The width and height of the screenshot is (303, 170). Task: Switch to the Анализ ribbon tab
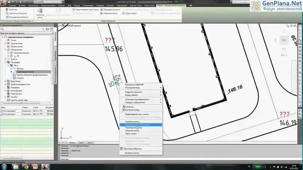click(62, 5)
